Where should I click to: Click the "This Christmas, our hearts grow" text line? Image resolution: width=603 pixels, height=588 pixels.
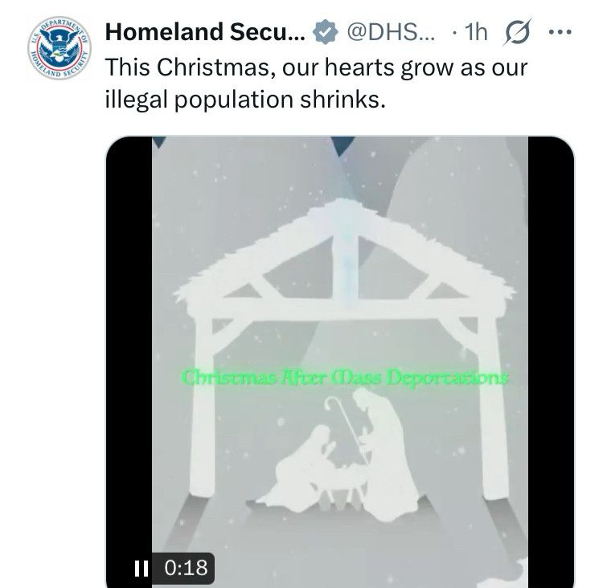(316, 67)
